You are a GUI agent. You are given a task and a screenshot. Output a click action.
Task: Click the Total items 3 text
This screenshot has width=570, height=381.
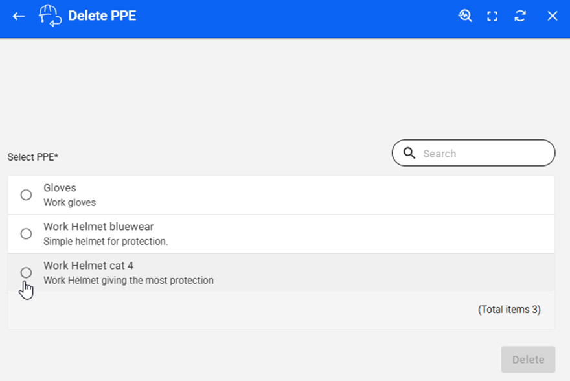[509, 310]
